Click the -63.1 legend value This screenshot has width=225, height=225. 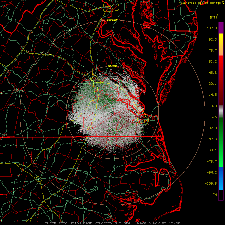tap(212, 150)
